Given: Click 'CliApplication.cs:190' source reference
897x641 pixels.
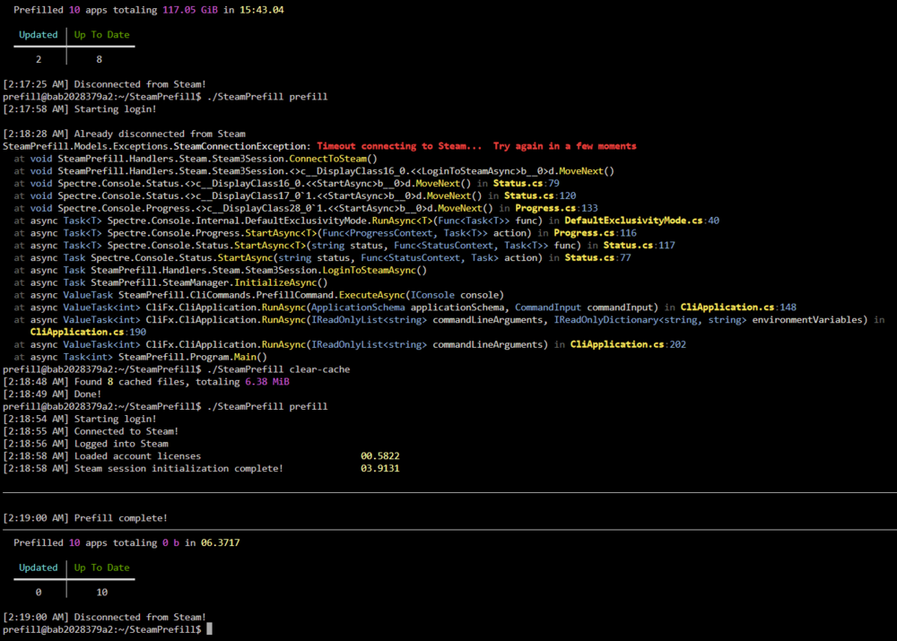Looking at the screenshot, I should coord(88,332).
